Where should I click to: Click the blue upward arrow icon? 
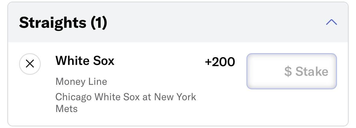click(332, 22)
